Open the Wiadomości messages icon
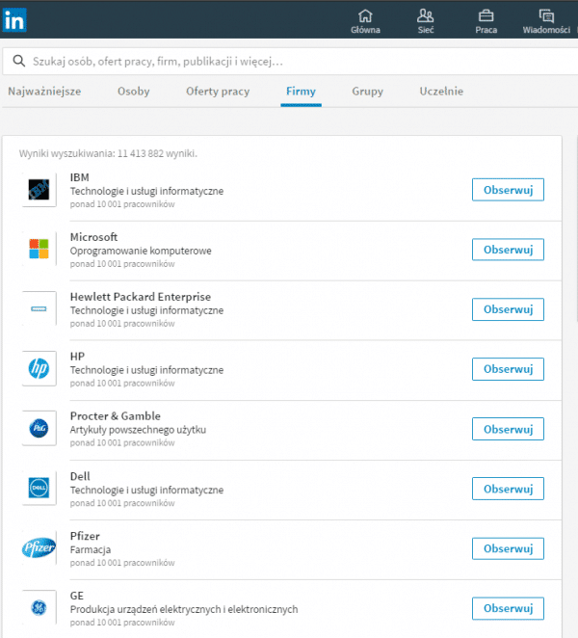This screenshot has width=578, height=638. point(546,16)
